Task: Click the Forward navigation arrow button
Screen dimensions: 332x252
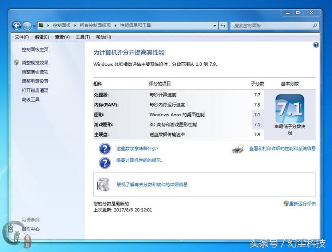Action: point(27,26)
